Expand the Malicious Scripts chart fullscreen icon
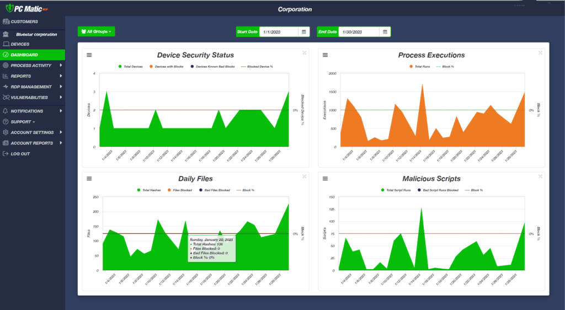 point(540,177)
